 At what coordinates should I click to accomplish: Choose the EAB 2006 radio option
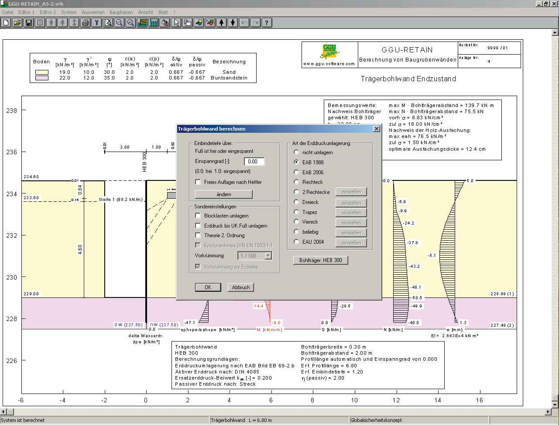(x=297, y=172)
